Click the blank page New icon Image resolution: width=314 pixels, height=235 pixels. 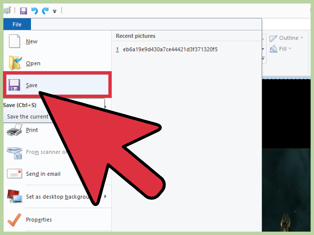(14, 41)
